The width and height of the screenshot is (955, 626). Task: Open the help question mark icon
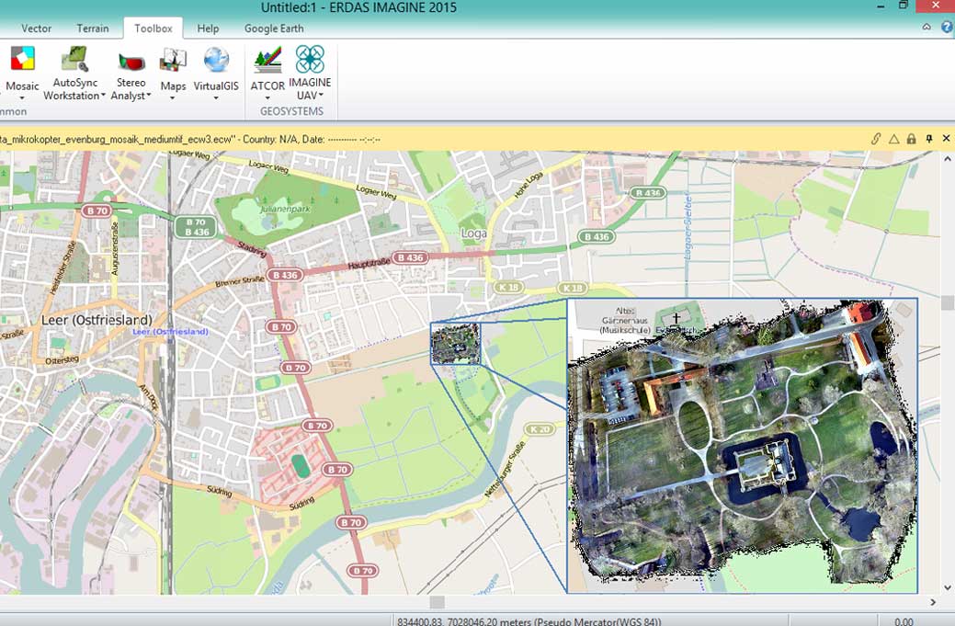click(947, 28)
